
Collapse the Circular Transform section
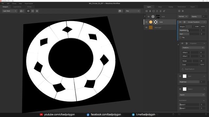pos(204,22)
